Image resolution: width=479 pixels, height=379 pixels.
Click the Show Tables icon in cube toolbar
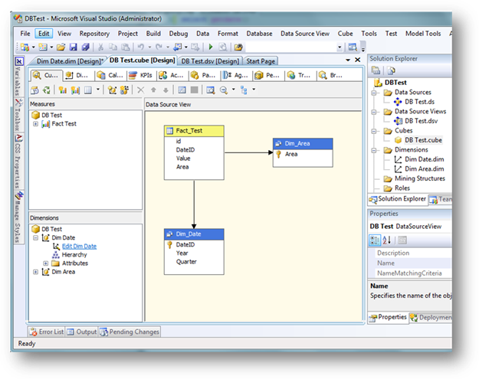[x=182, y=90]
